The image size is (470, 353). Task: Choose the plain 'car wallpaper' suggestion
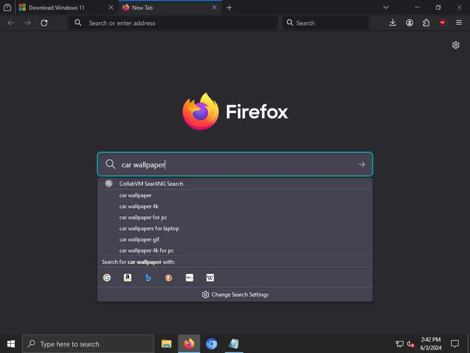click(x=235, y=195)
